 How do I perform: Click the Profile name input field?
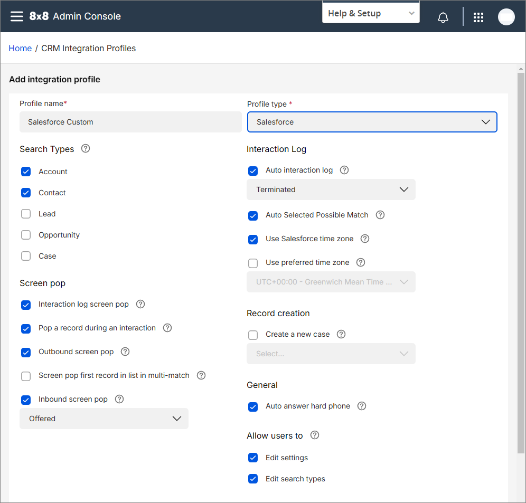(x=130, y=122)
